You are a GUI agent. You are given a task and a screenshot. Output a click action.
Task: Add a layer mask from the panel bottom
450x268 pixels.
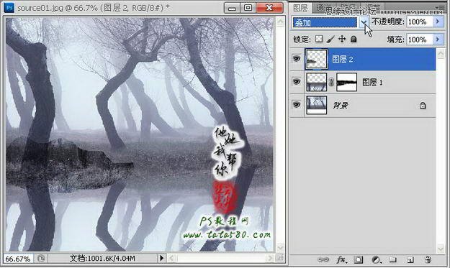point(358,259)
